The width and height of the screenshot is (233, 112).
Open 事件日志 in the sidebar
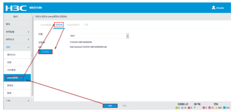pyautogui.click(x=17, y=55)
